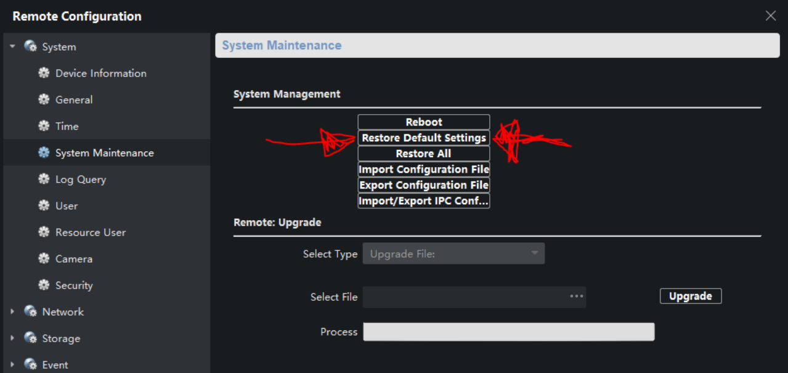Viewport: 788px width, 373px height.
Task: Click the gear icon beside Time
Action: pos(44,126)
